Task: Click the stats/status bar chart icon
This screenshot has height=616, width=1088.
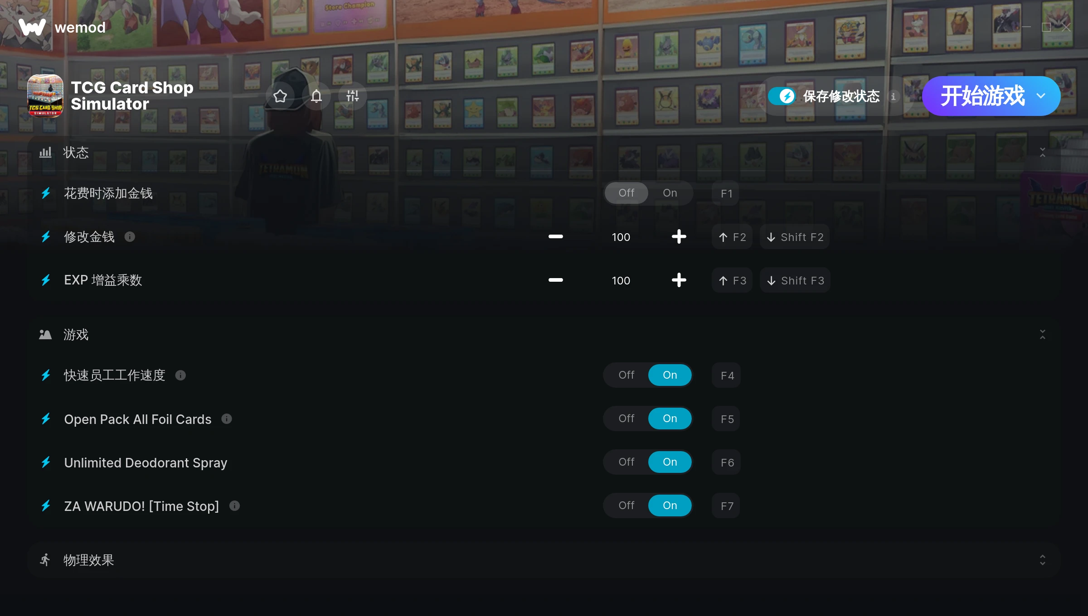Action: point(45,152)
